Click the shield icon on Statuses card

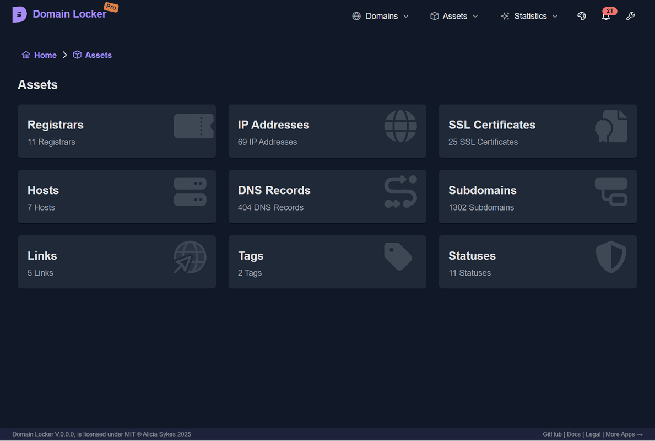pyautogui.click(x=611, y=257)
